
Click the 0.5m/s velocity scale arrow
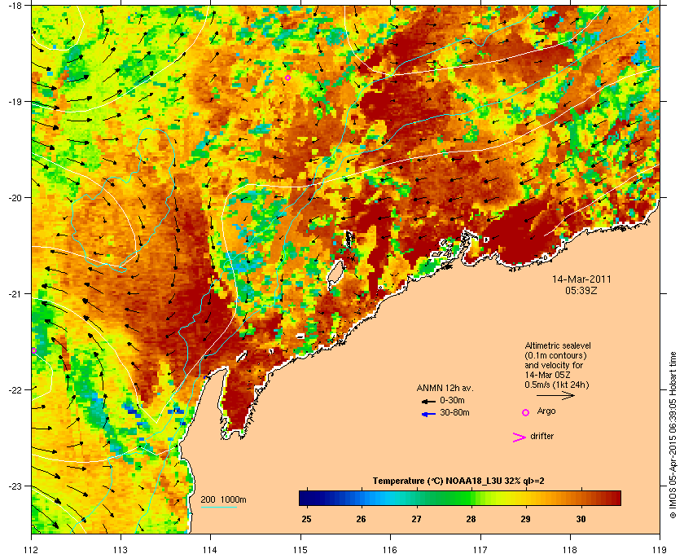point(555,395)
